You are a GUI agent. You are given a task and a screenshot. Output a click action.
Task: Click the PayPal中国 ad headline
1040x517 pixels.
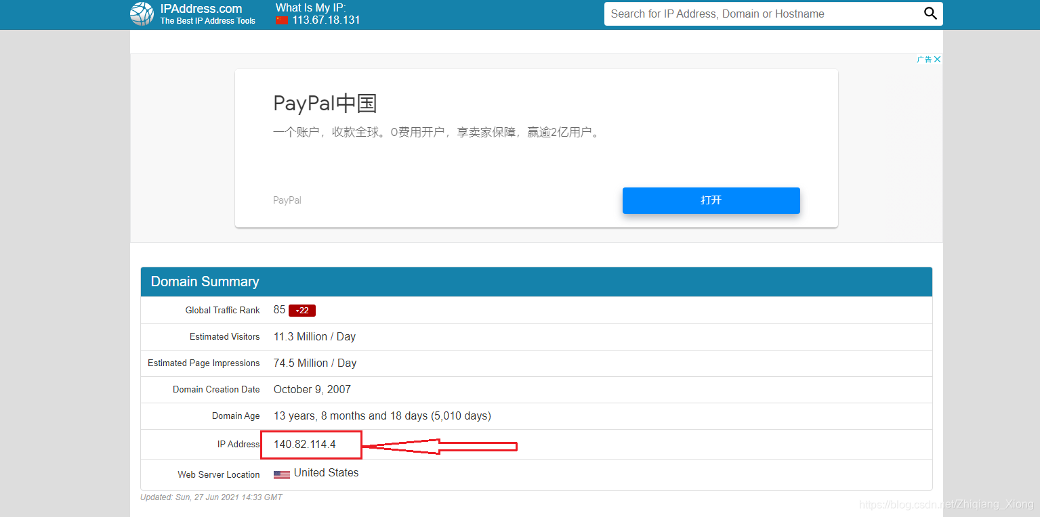point(325,103)
